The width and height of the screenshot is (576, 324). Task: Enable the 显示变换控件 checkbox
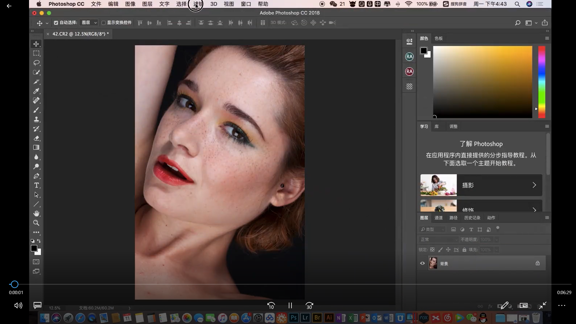pos(103,23)
